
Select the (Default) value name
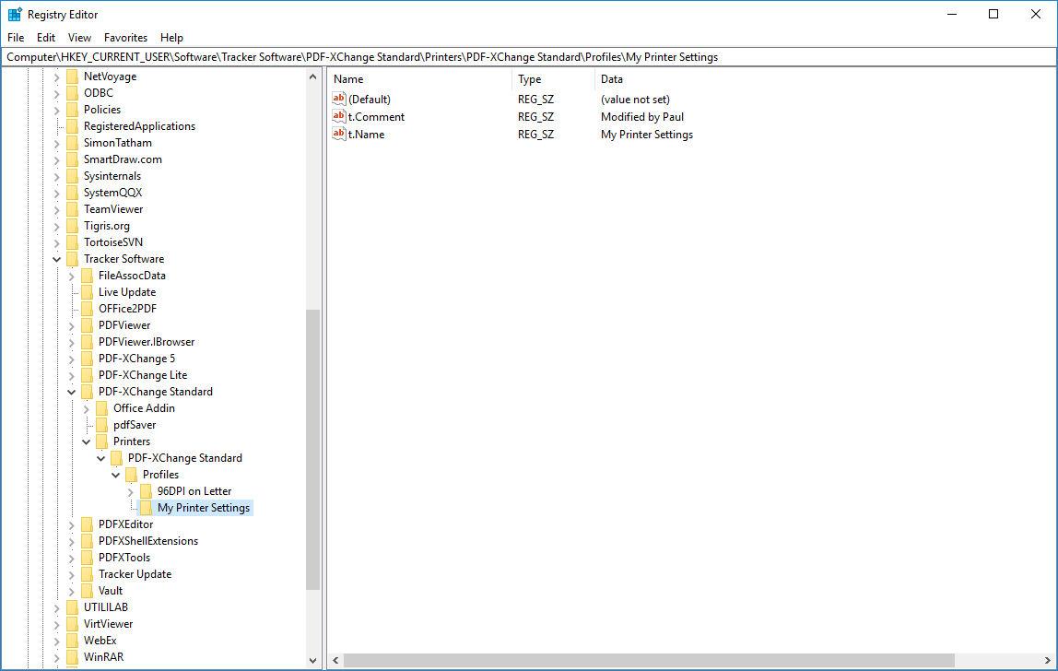[x=369, y=100]
